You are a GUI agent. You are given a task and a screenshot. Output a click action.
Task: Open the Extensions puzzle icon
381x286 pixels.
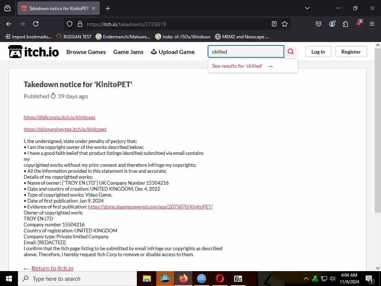345,24
